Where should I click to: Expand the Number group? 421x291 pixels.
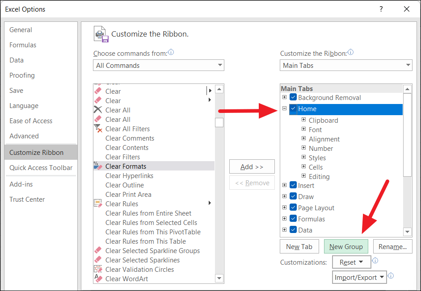303,148
